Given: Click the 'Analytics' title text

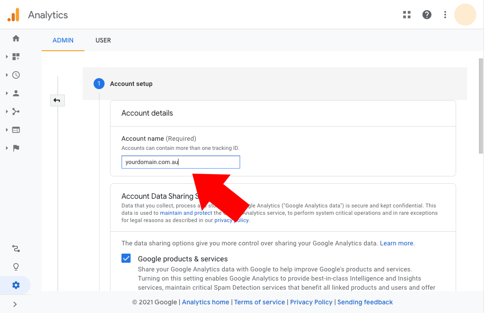Looking at the screenshot, I should tap(48, 15).
